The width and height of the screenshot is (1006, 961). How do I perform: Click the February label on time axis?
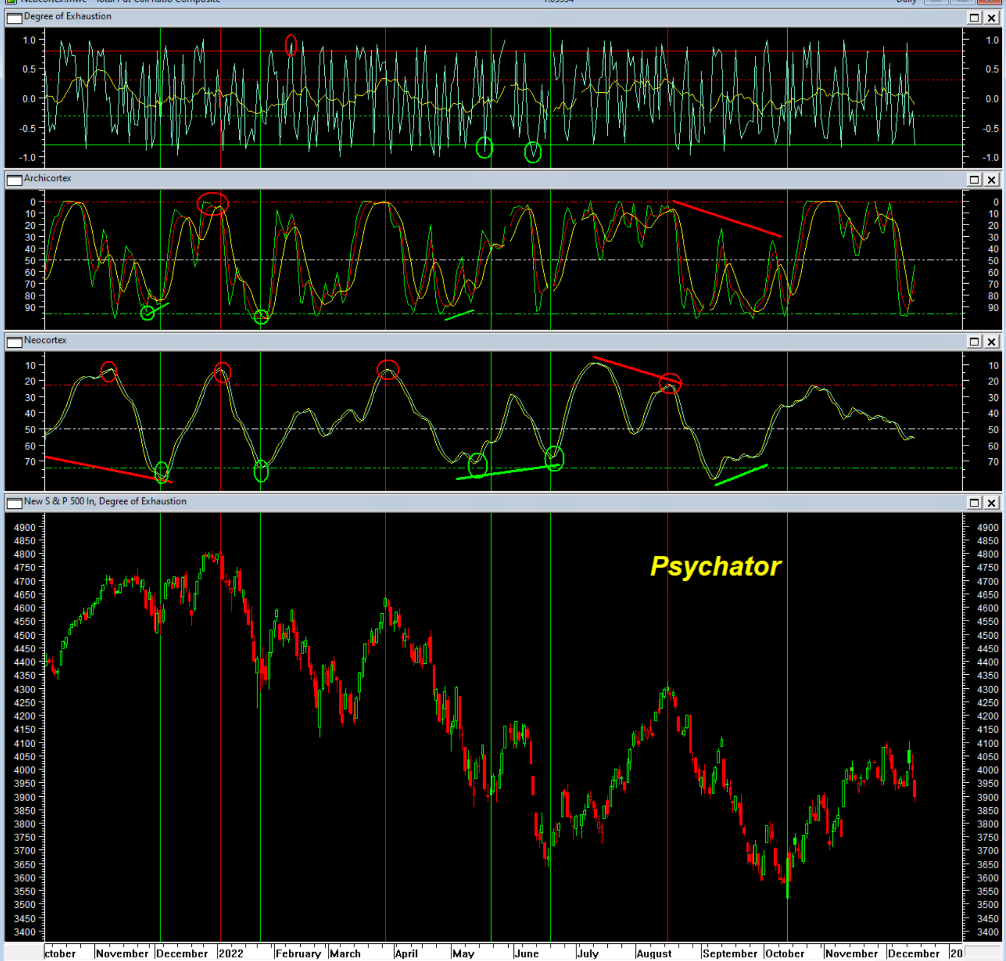pyautogui.click(x=298, y=953)
